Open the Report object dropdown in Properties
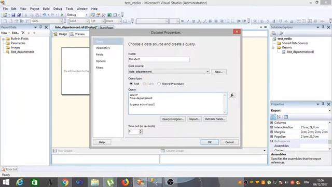This screenshot has width=332, height=187. click(329, 111)
